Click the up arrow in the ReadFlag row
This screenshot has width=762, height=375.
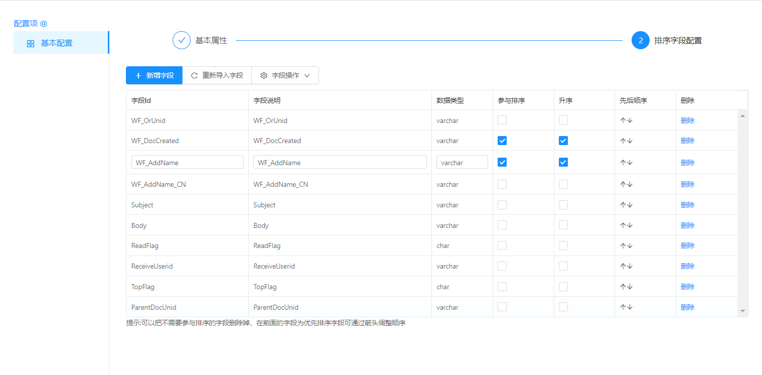coord(623,246)
